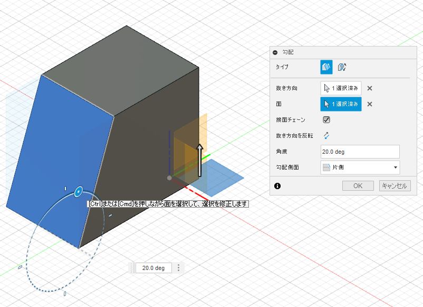Click the grip handle beside floating angle input
This screenshot has height=307, width=423.
pyautogui.click(x=131, y=268)
